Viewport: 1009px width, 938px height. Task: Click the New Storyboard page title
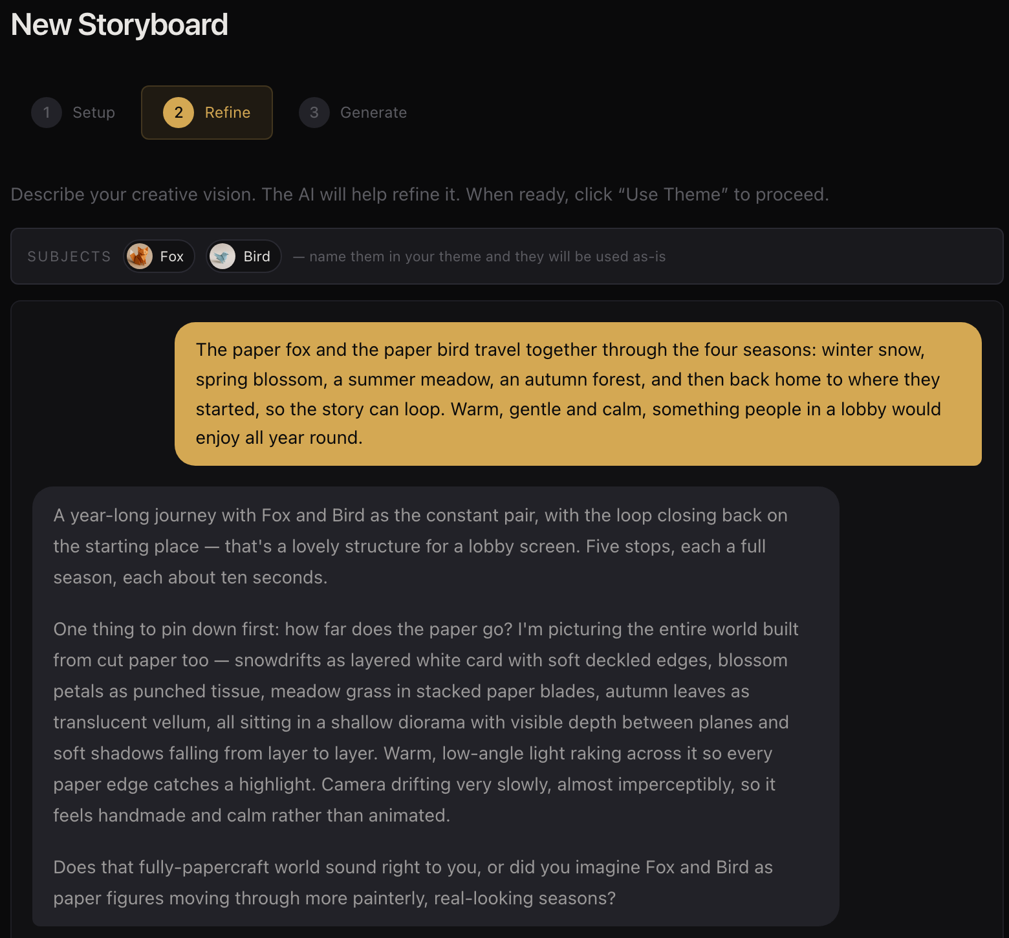click(120, 25)
